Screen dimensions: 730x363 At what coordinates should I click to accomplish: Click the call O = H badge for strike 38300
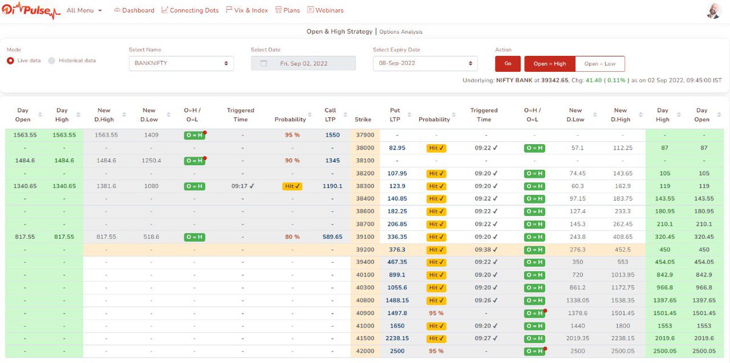194,186
